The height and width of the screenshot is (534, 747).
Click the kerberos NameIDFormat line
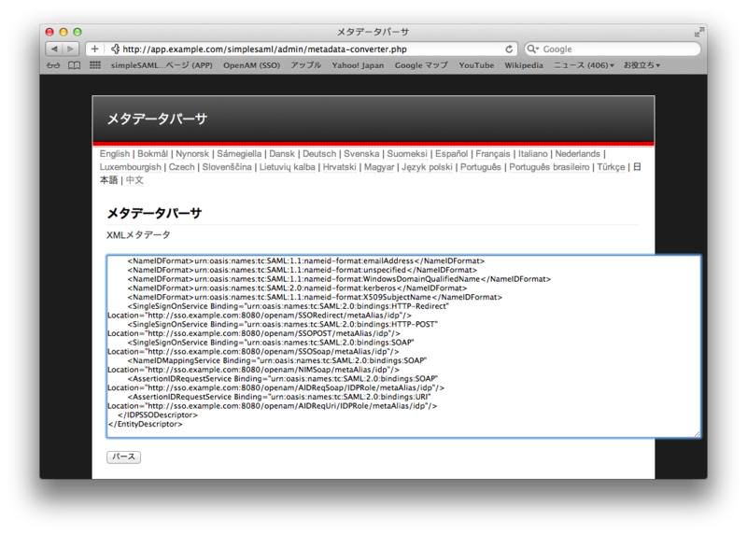click(297, 288)
